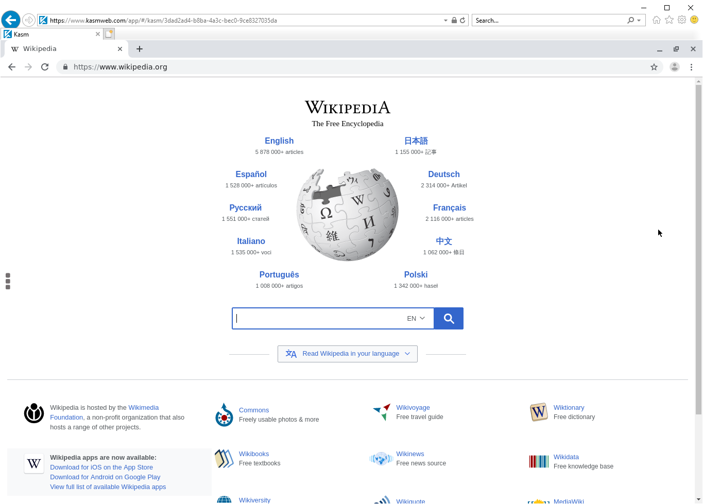Open the Deutsch Wikipedia link
The height and width of the screenshot is (504, 703).
443,175
